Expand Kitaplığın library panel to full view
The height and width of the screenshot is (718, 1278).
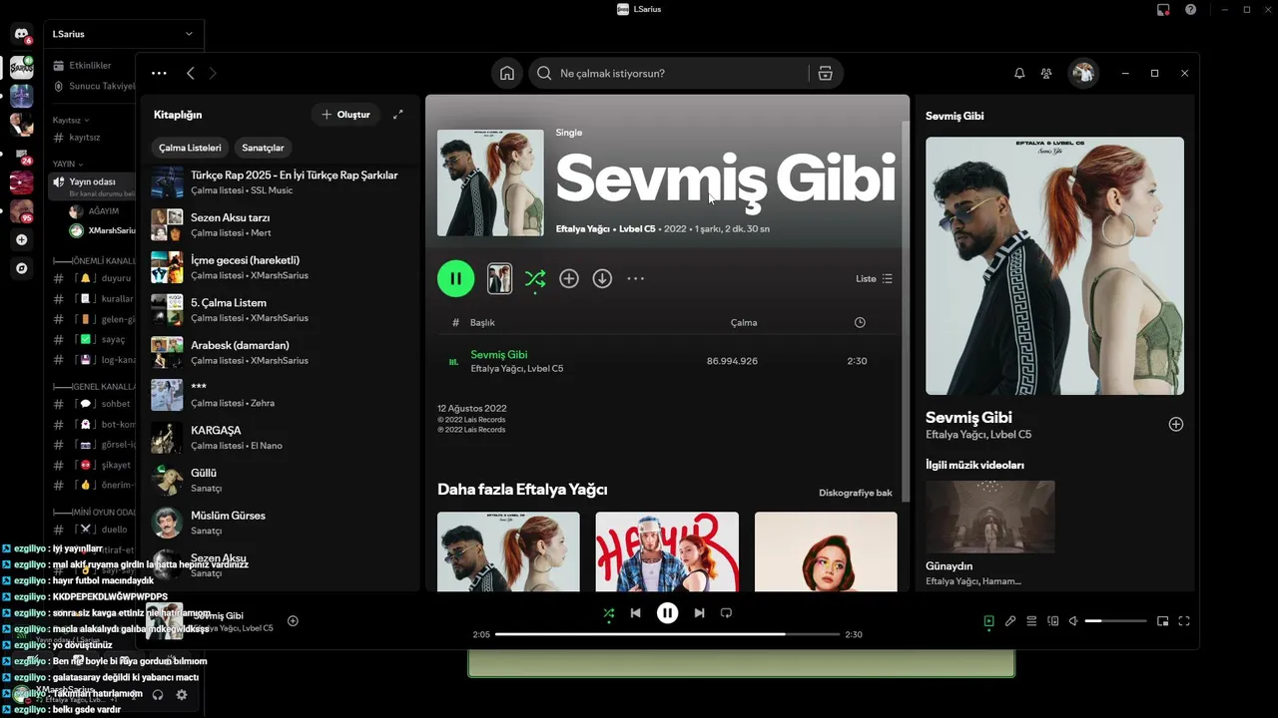[x=398, y=115]
